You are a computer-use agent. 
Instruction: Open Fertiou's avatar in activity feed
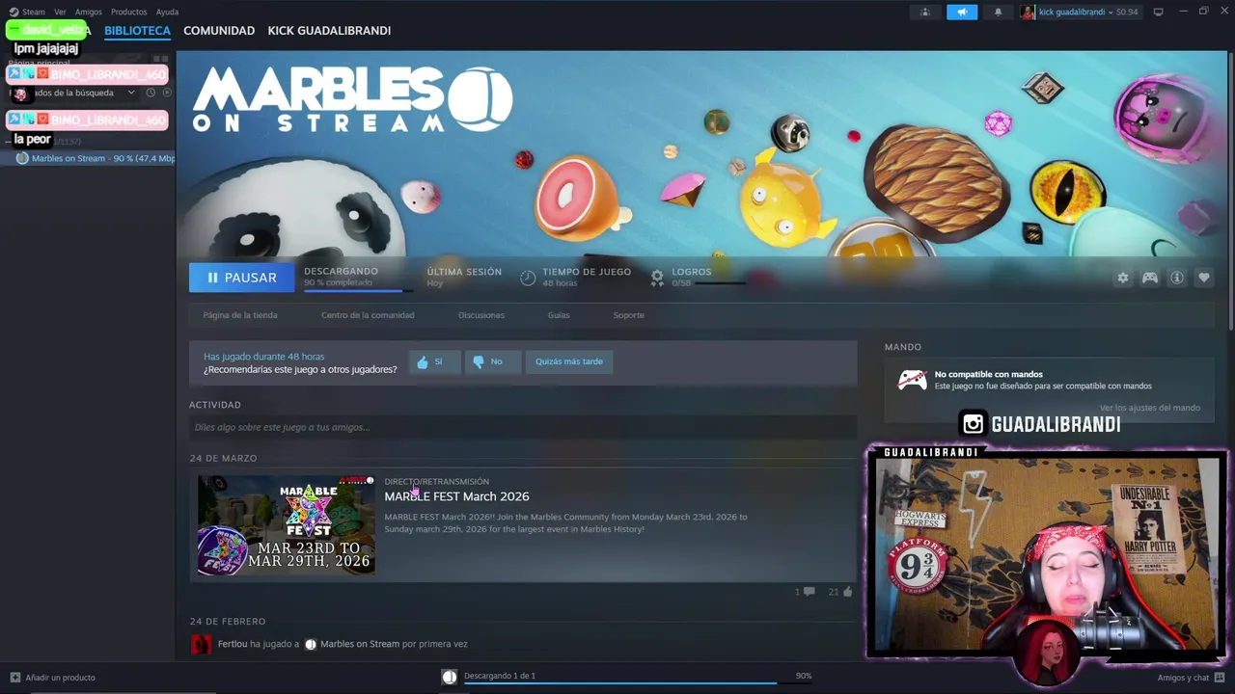201,644
